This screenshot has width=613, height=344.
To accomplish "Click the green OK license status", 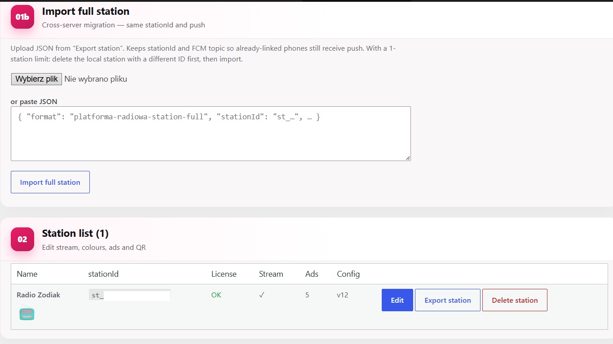I will click(216, 295).
